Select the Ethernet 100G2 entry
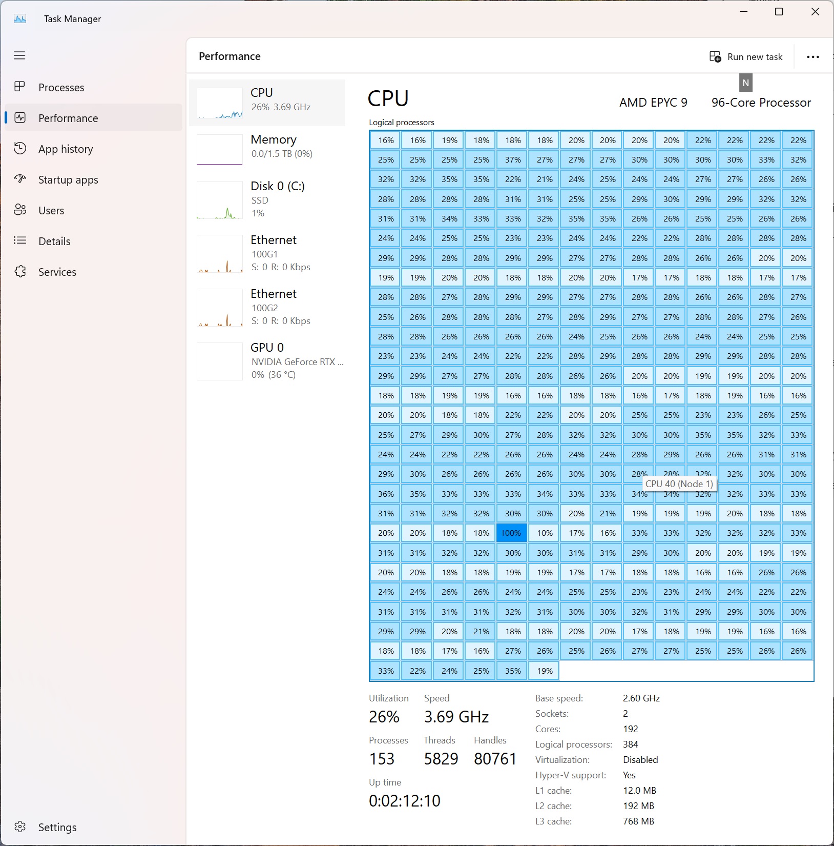The height and width of the screenshot is (846, 834). tap(267, 308)
